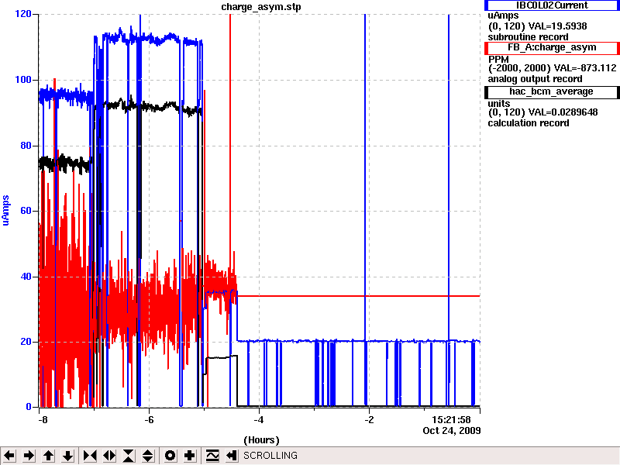Click the wavy-line refresh graph icon
Image resolution: width=620 pixels, height=465 pixels.
pos(212,456)
